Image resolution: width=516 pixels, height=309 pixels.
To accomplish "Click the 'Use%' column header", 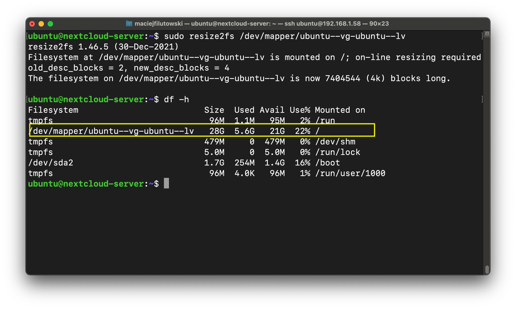I will [x=299, y=110].
